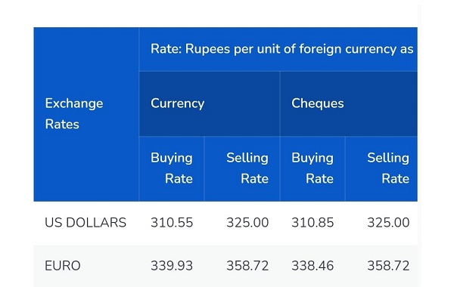Select the Cheques column group header
Image resolution: width=454 pixels, height=287 pixels.
tap(349, 103)
